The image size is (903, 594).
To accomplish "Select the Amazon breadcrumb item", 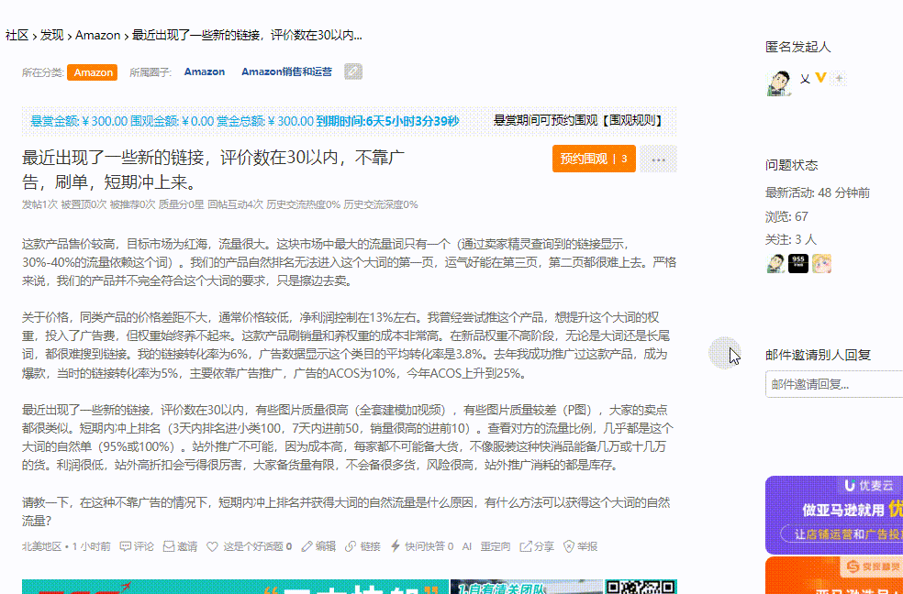I will click(97, 35).
